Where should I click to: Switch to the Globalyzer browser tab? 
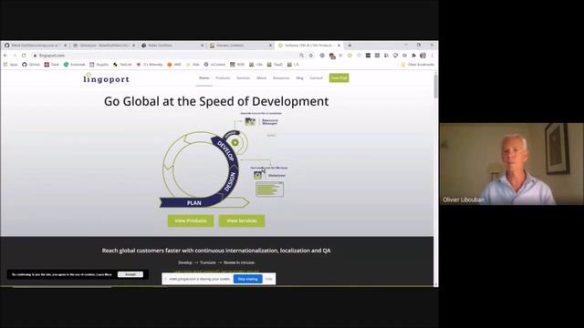(104, 46)
